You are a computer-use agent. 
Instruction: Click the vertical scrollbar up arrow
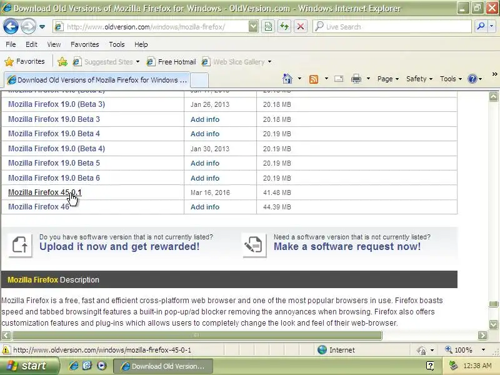point(493,97)
